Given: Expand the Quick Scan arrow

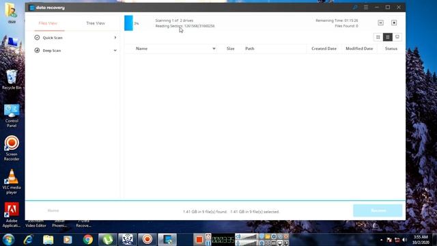Looking at the screenshot, I should pyautogui.click(x=115, y=38).
